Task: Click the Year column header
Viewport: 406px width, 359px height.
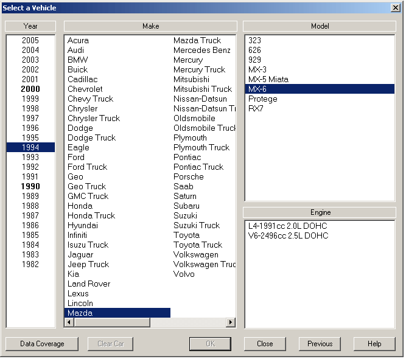Action: tap(30, 26)
